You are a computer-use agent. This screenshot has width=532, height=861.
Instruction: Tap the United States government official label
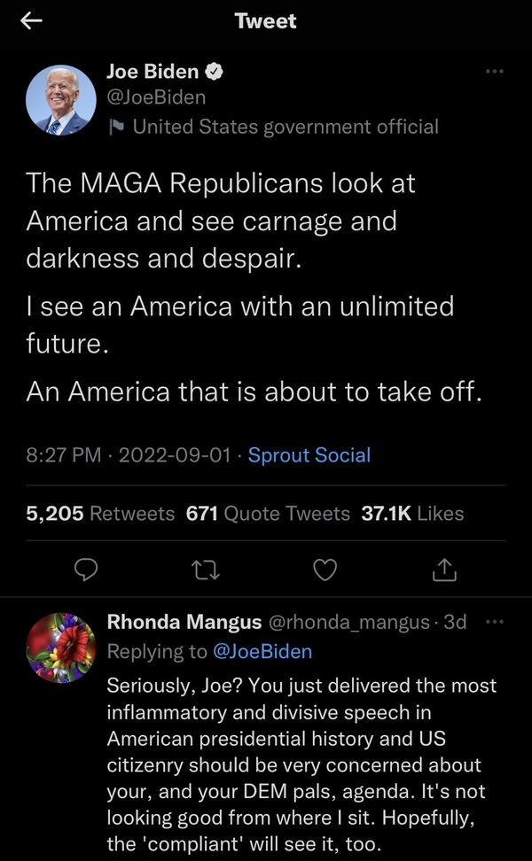[x=285, y=127]
